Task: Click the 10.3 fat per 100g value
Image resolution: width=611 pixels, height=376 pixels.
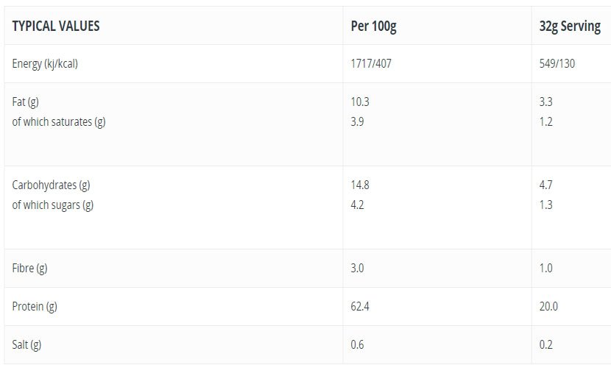Action: click(359, 102)
